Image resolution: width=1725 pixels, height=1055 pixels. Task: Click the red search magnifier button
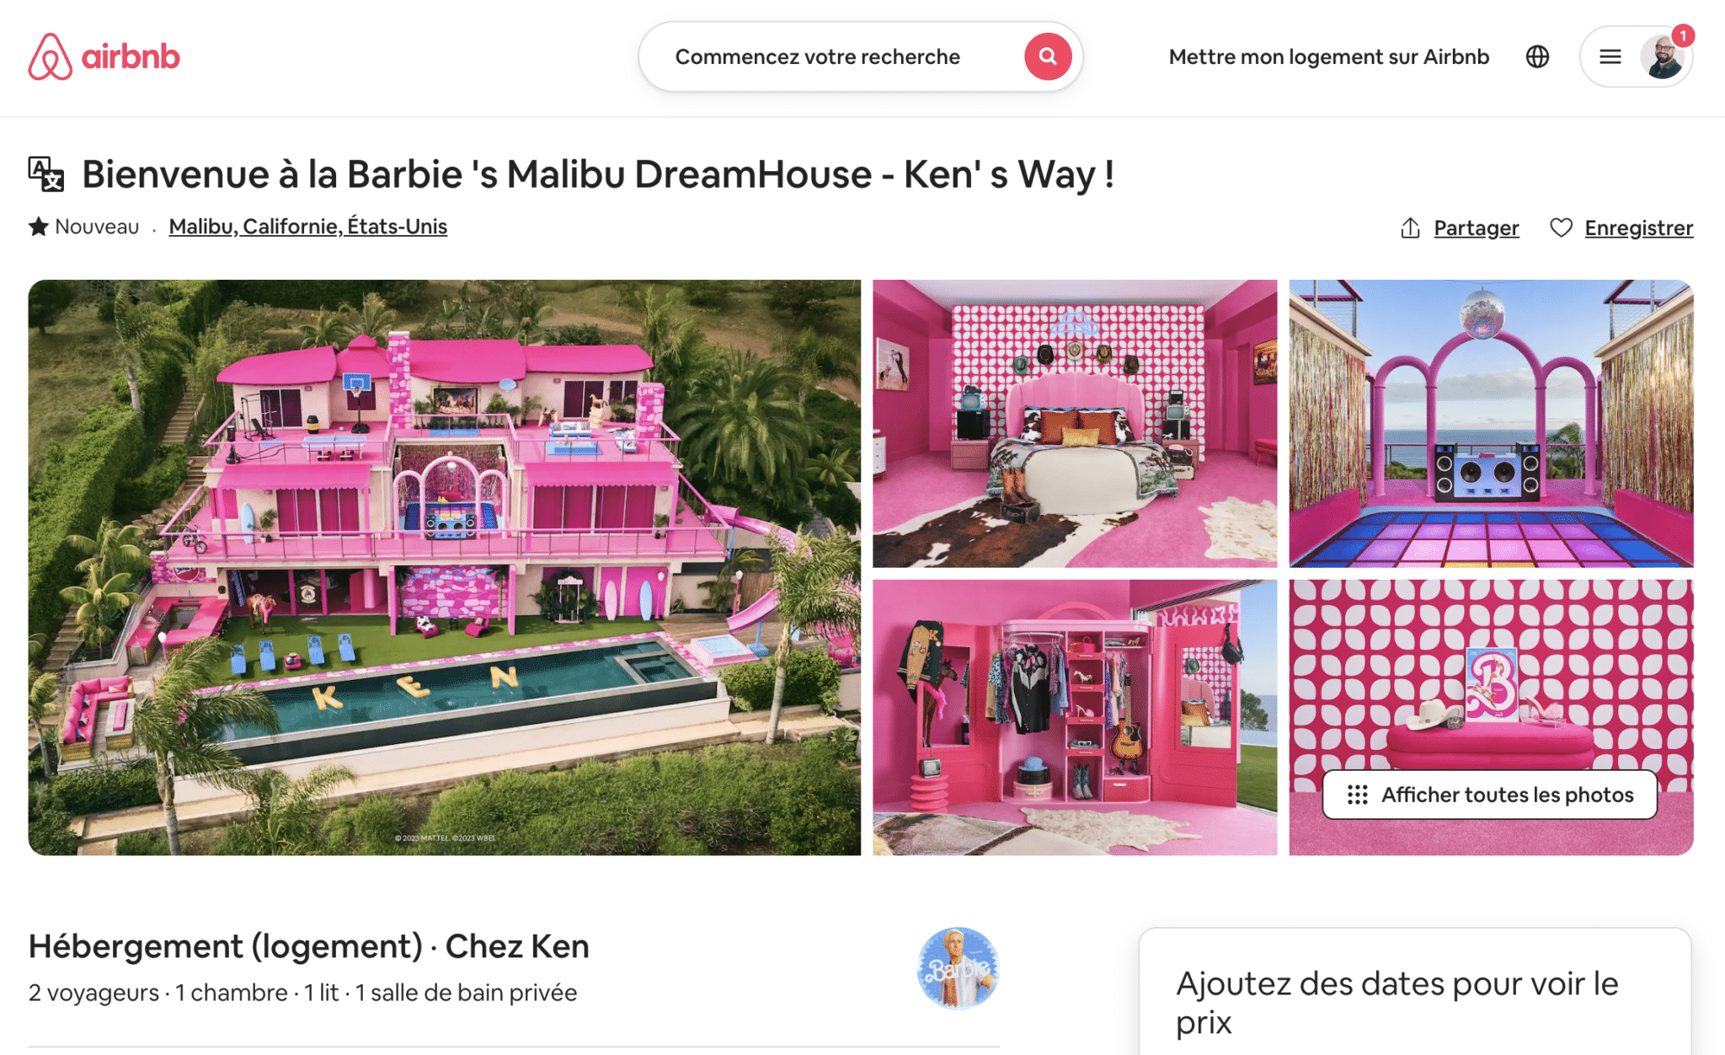pos(1048,56)
